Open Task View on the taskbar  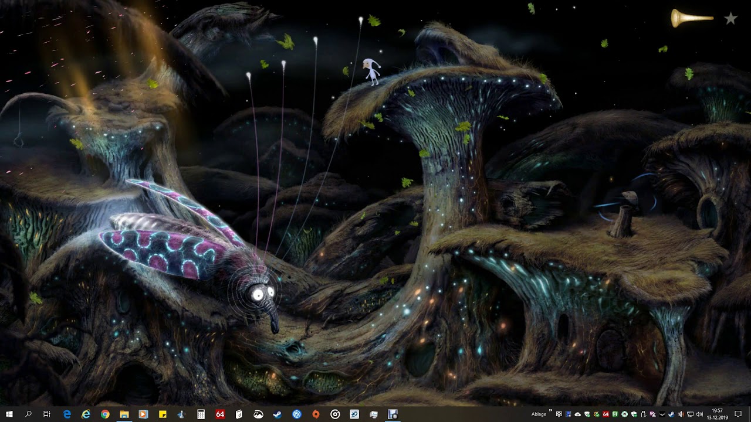[x=47, y=414]
